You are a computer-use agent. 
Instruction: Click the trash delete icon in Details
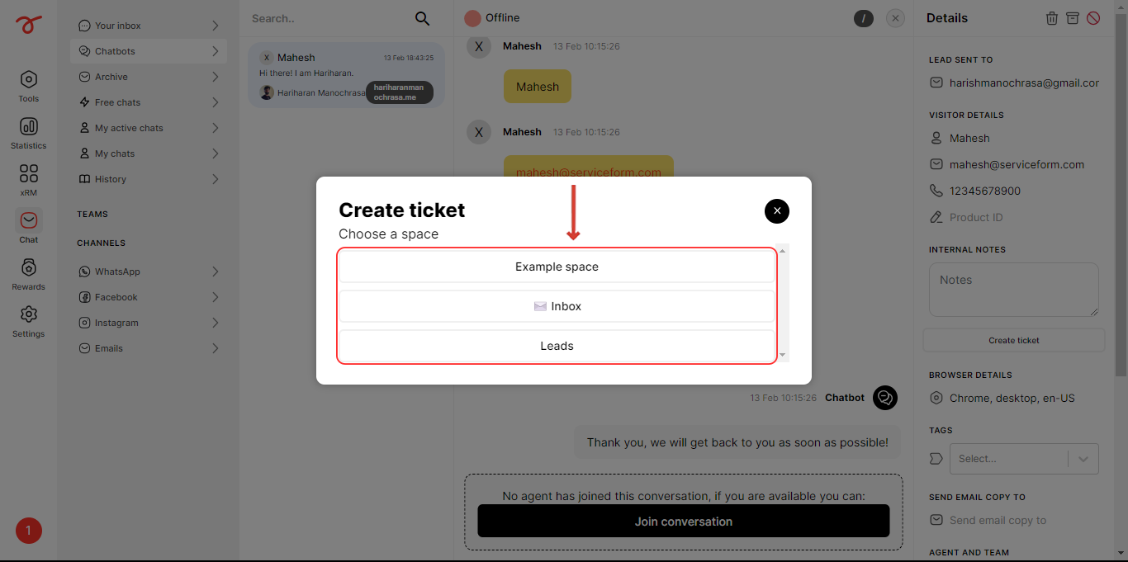point(1052,18)
